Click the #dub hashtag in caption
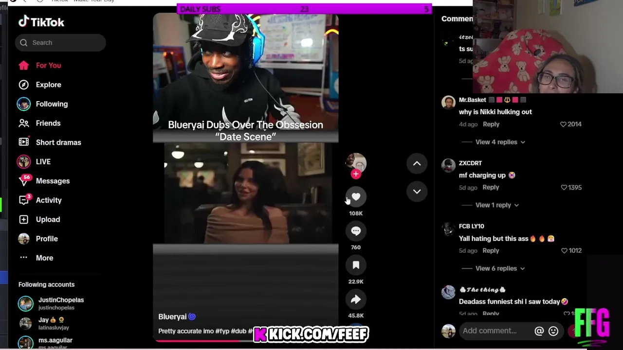Viewport: 623px width, 350px height. (x=239, y=331)
